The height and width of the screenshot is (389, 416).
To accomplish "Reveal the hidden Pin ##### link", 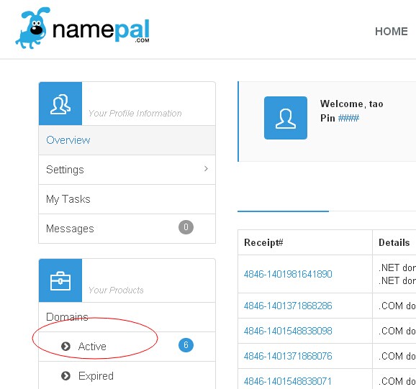I will (x=348, y=118).
